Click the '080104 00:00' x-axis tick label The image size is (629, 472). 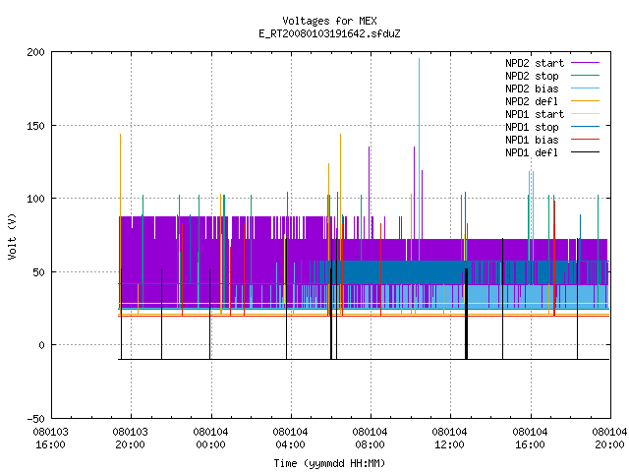pos(210,439)
